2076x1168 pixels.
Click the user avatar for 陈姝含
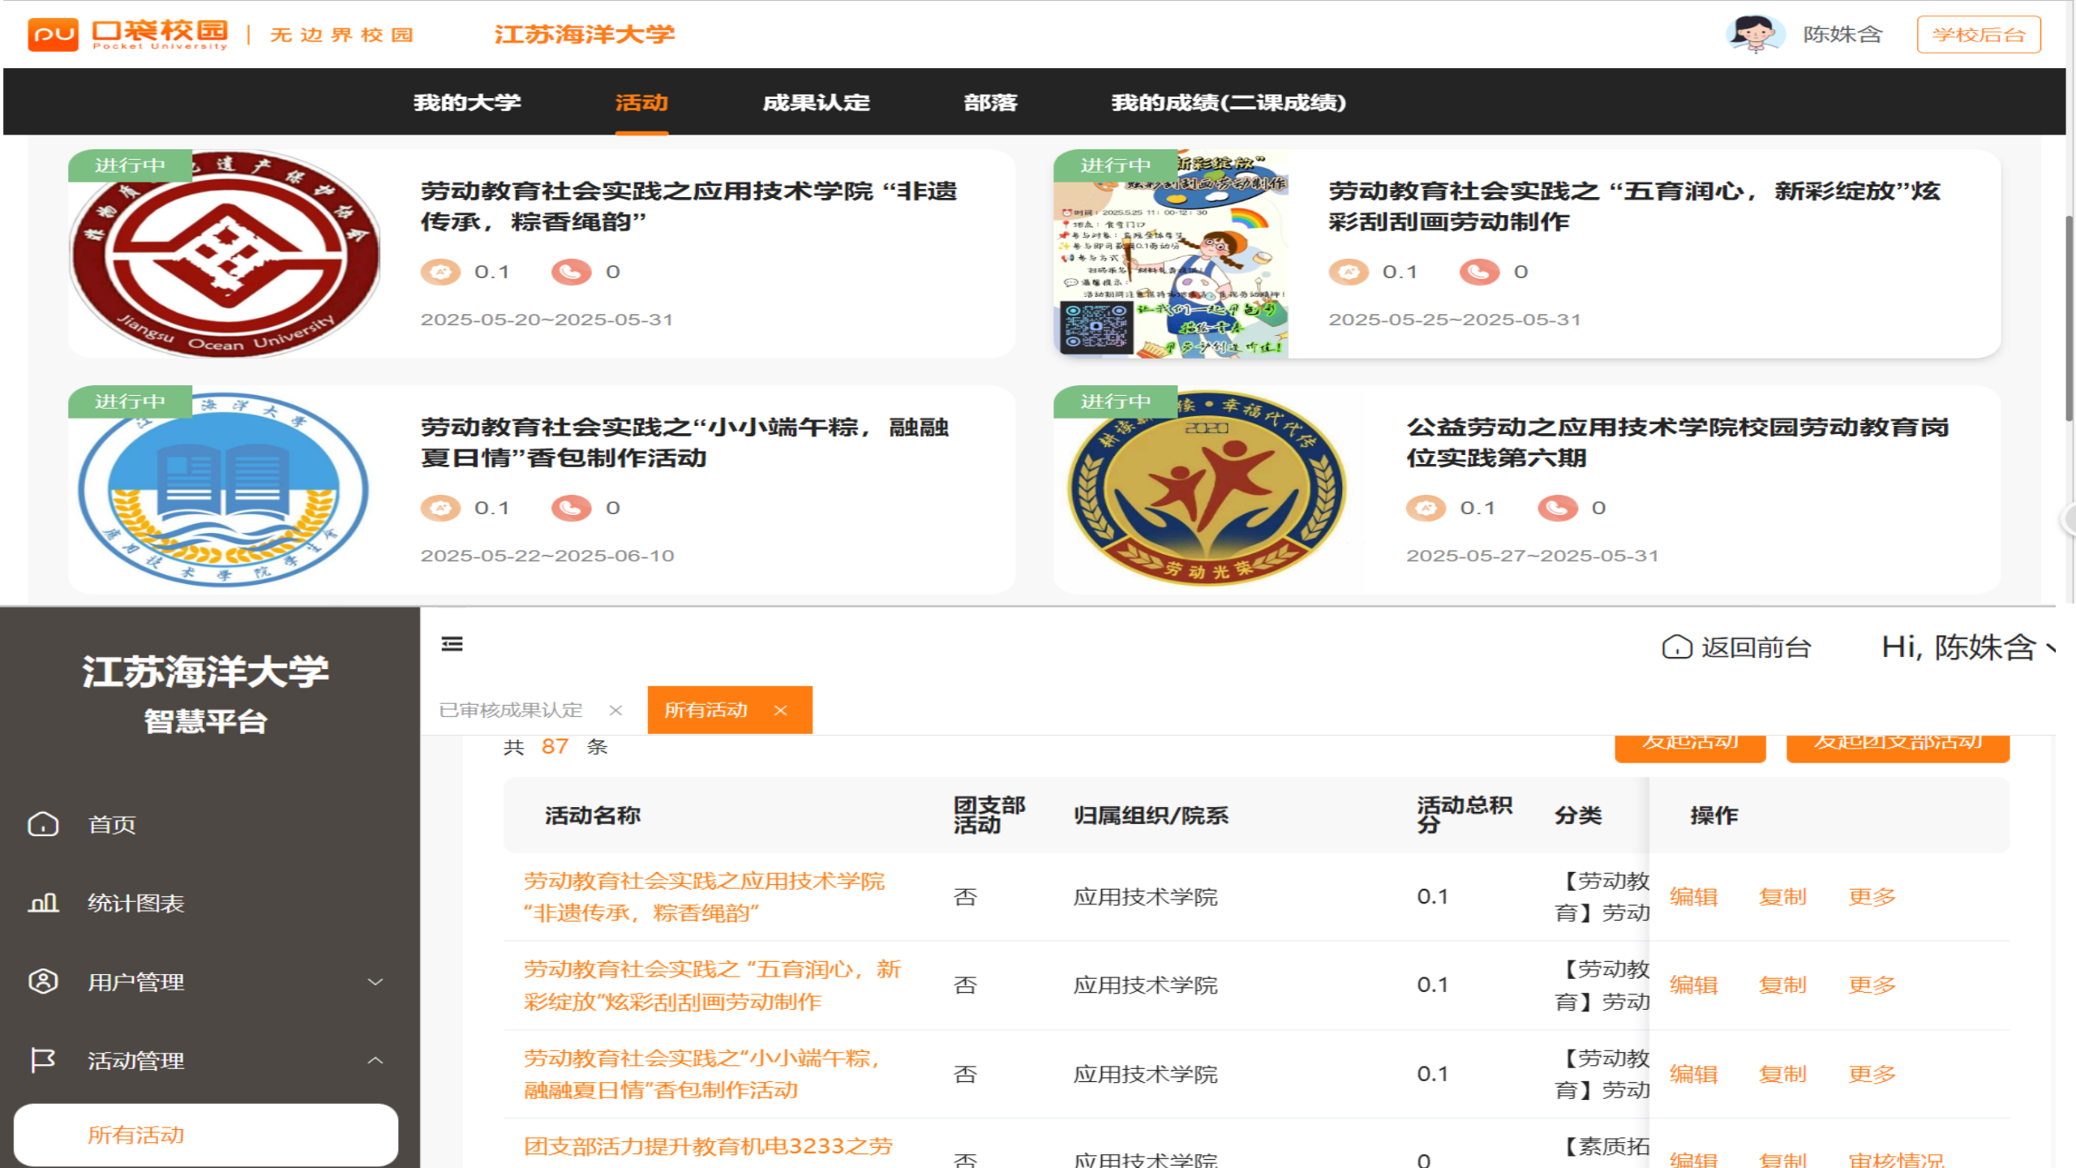1756,34
